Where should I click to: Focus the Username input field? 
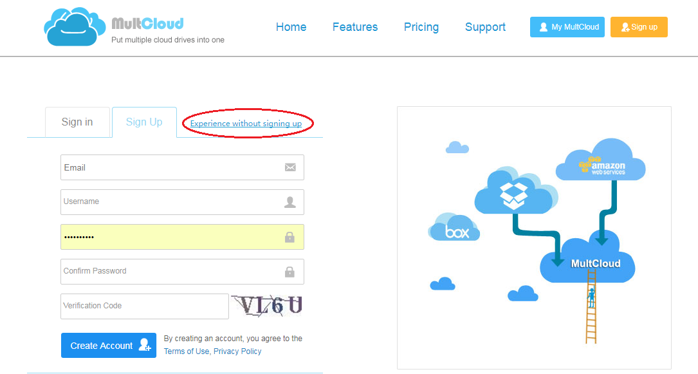[x=182, y=202]
